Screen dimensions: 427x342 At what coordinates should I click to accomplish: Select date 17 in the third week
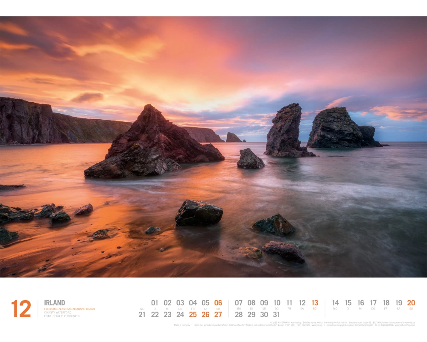(373, 303)
